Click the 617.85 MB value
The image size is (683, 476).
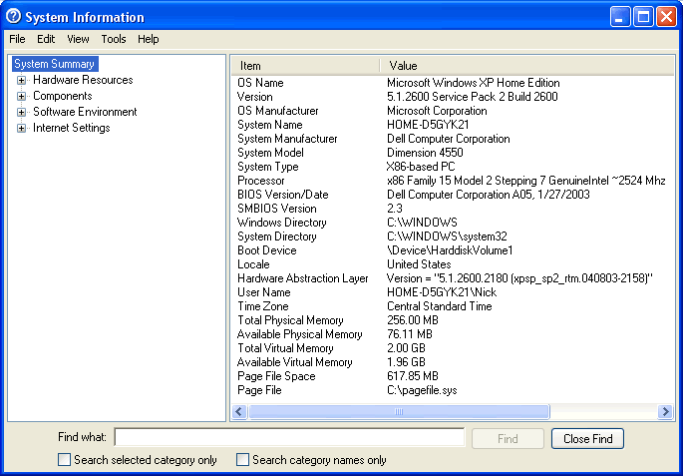pos(412,376)
